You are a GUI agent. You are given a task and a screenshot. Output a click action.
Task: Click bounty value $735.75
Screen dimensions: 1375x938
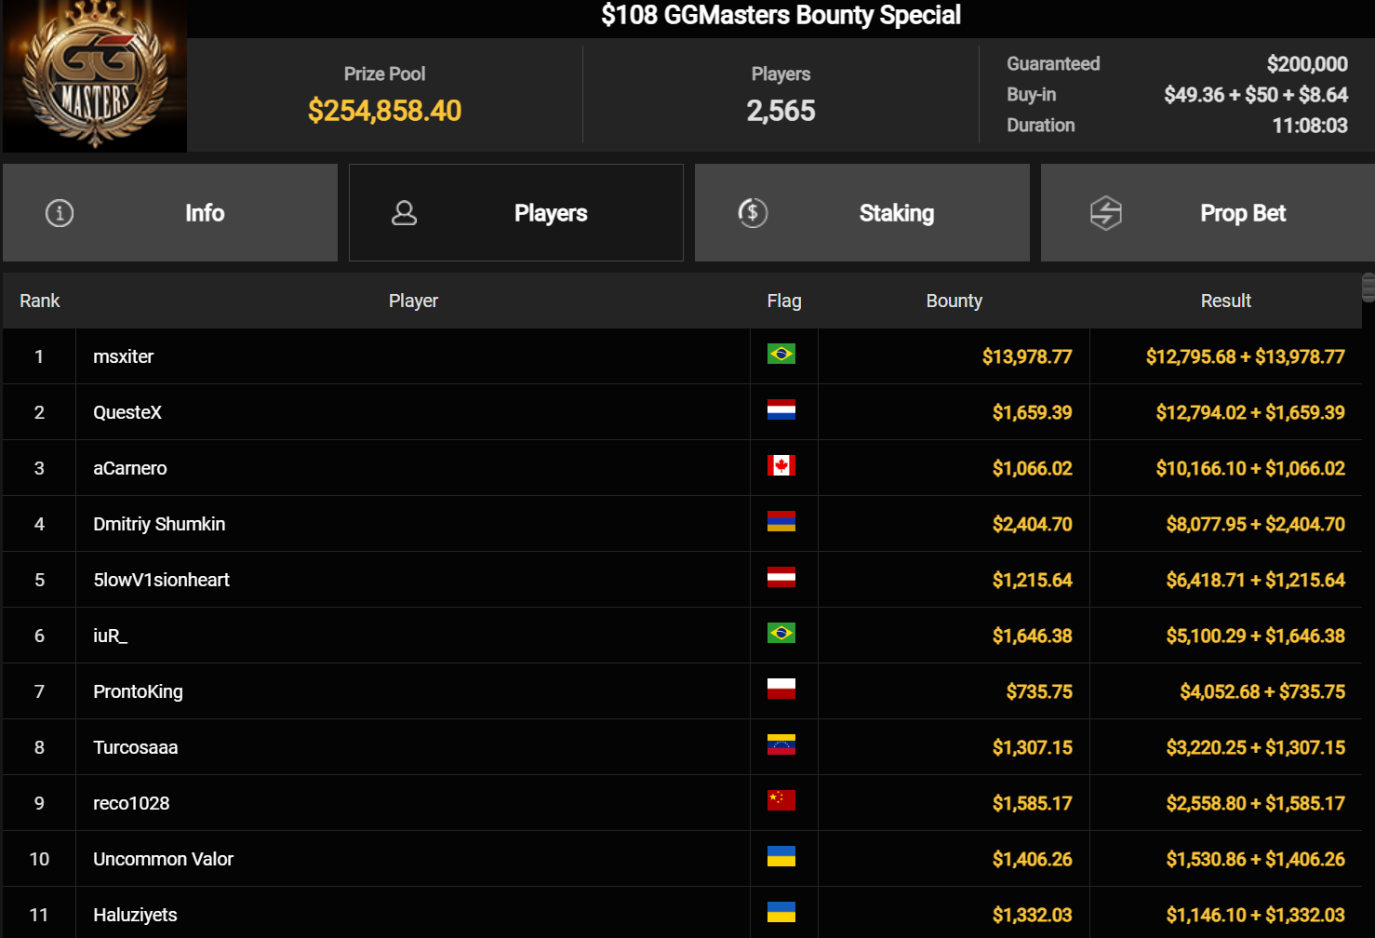click(x=1039, y=691)
